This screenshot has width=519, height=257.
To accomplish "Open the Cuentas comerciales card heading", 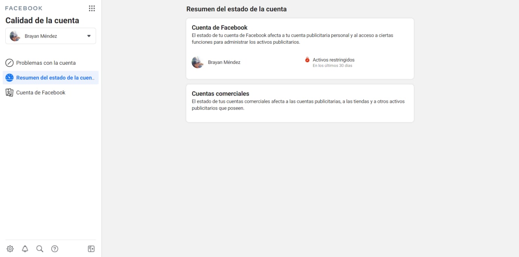I will tap(221, 94).
